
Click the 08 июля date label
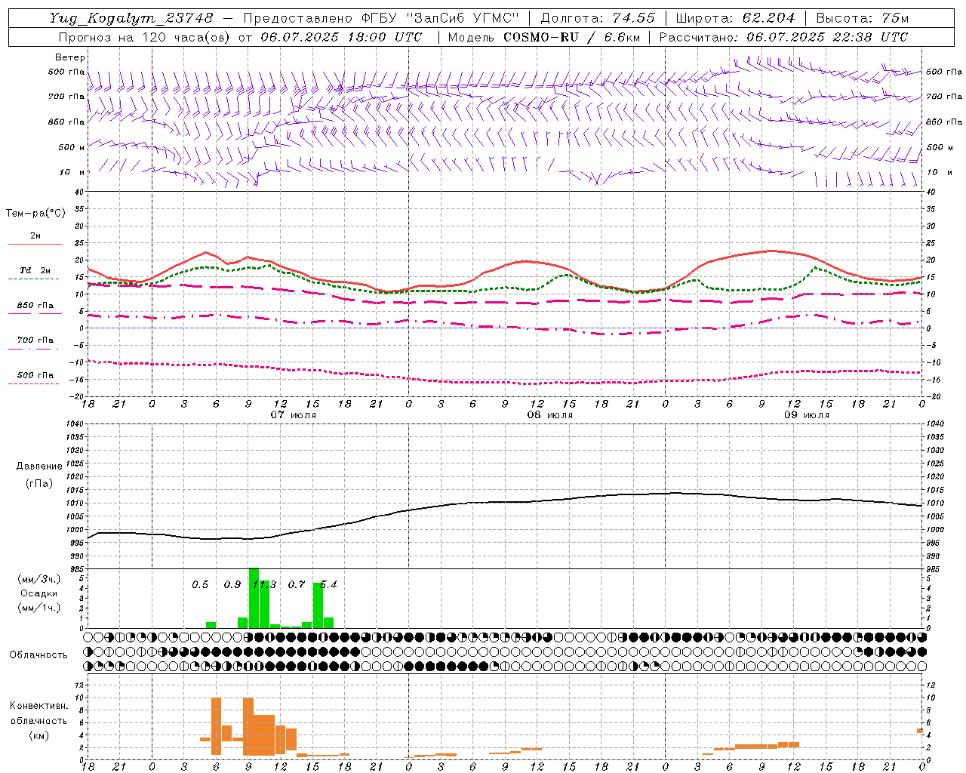click(549, 415)
